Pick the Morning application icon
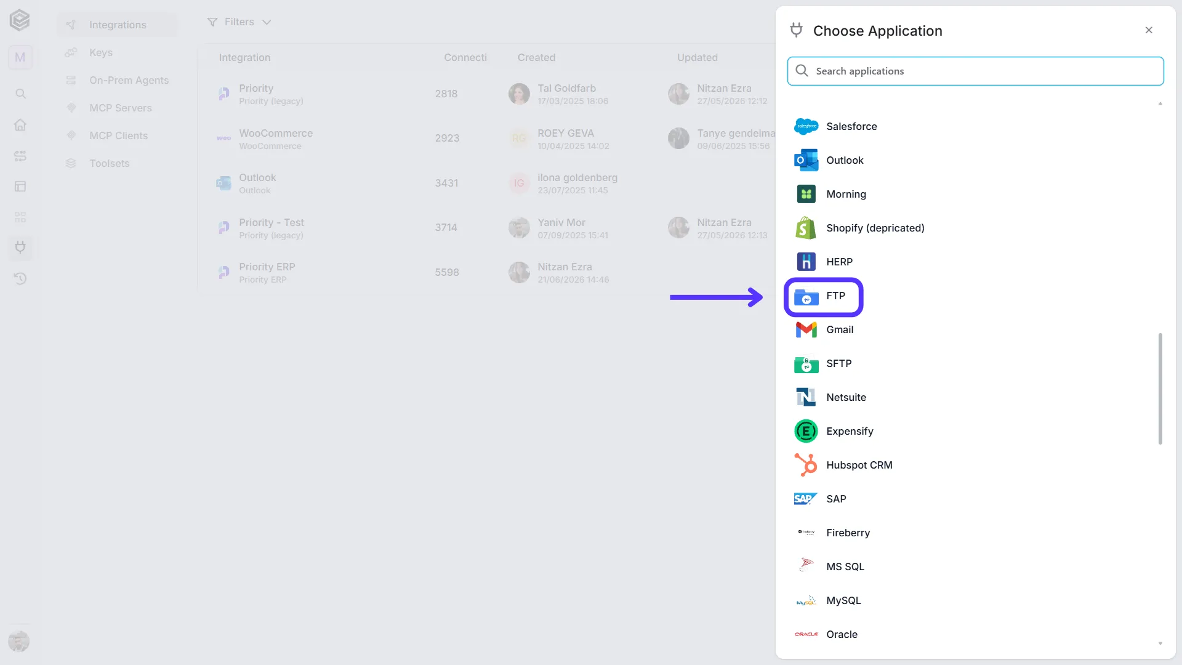1182x665 pixels. (x=806, y=194)
